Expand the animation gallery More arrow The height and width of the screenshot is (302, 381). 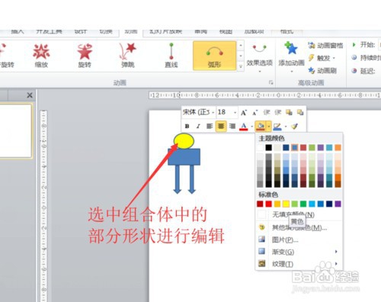[241, 67]
